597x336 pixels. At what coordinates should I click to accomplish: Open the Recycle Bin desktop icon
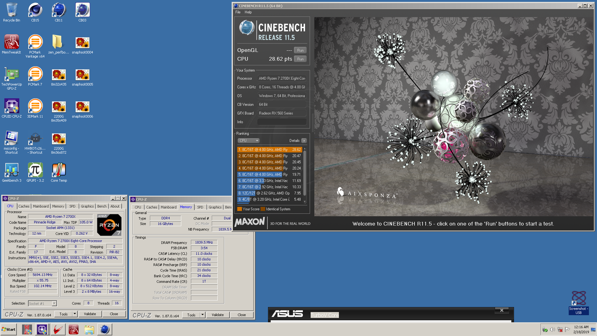pyautogui.click(x=12, y=12)
